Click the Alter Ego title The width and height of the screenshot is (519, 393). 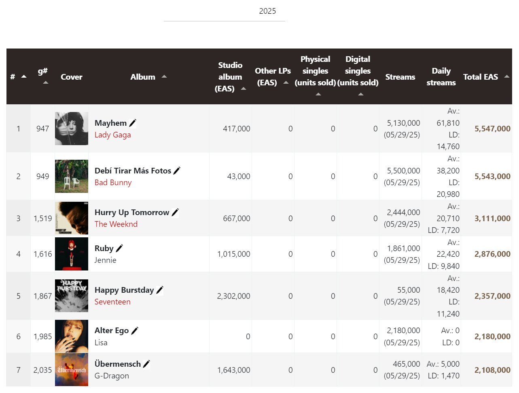(x=112, y=330)
